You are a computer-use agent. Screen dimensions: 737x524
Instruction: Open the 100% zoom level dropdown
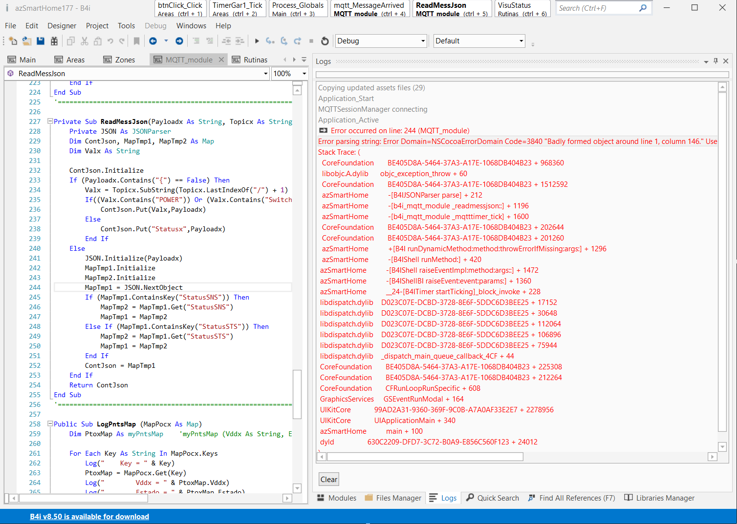click(304, 74)
